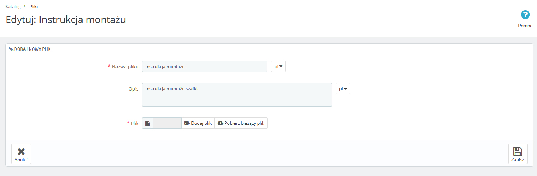
Task: Select Pliki in the breadcrumb trail
Action: (x=34, y=7)
